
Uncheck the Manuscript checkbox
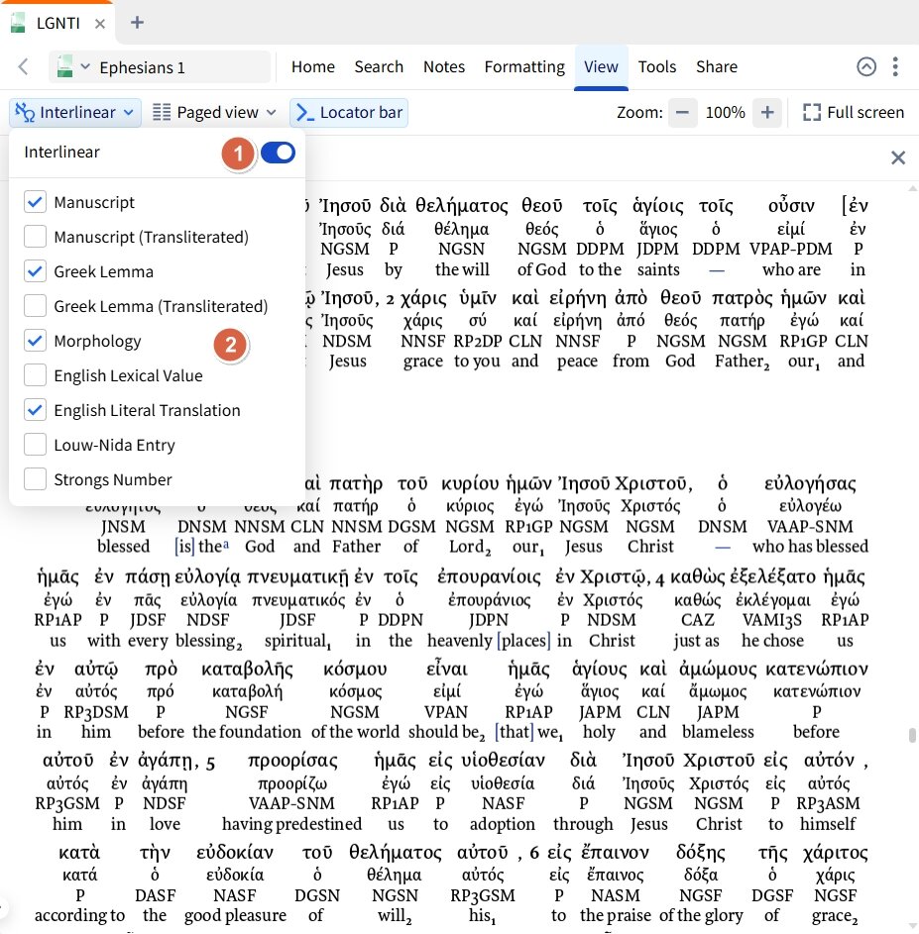(x=36, y=202)
